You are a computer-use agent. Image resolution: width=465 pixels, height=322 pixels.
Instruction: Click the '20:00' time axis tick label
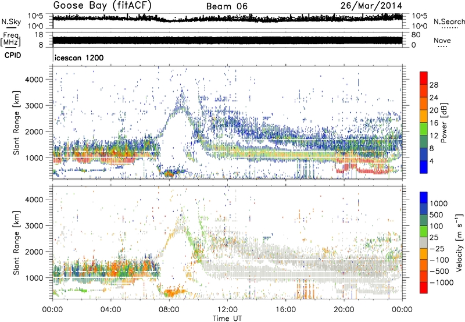coord(344,310)
